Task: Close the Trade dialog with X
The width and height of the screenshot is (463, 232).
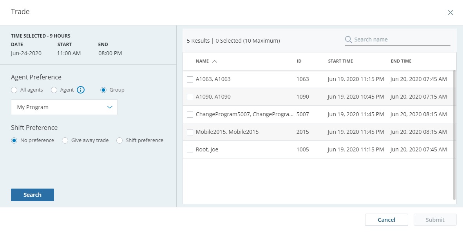Action: click(x=450, y=13)
